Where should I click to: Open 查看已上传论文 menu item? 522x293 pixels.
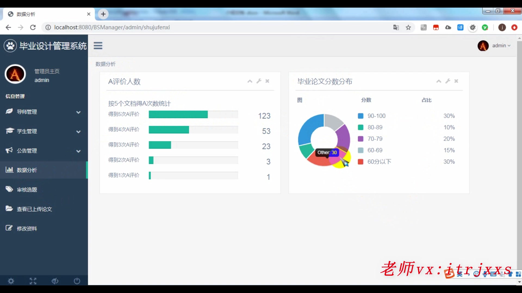pyautogui.click(x=44, y=209)
